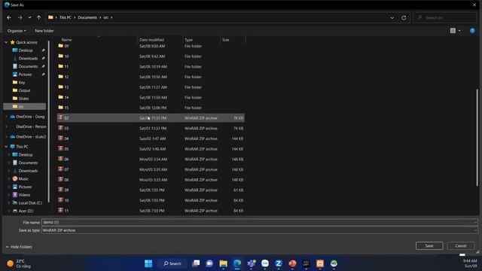Open the taskbar Search box
The width and height of the screenshot is (482, 271).
click(172, 263)
